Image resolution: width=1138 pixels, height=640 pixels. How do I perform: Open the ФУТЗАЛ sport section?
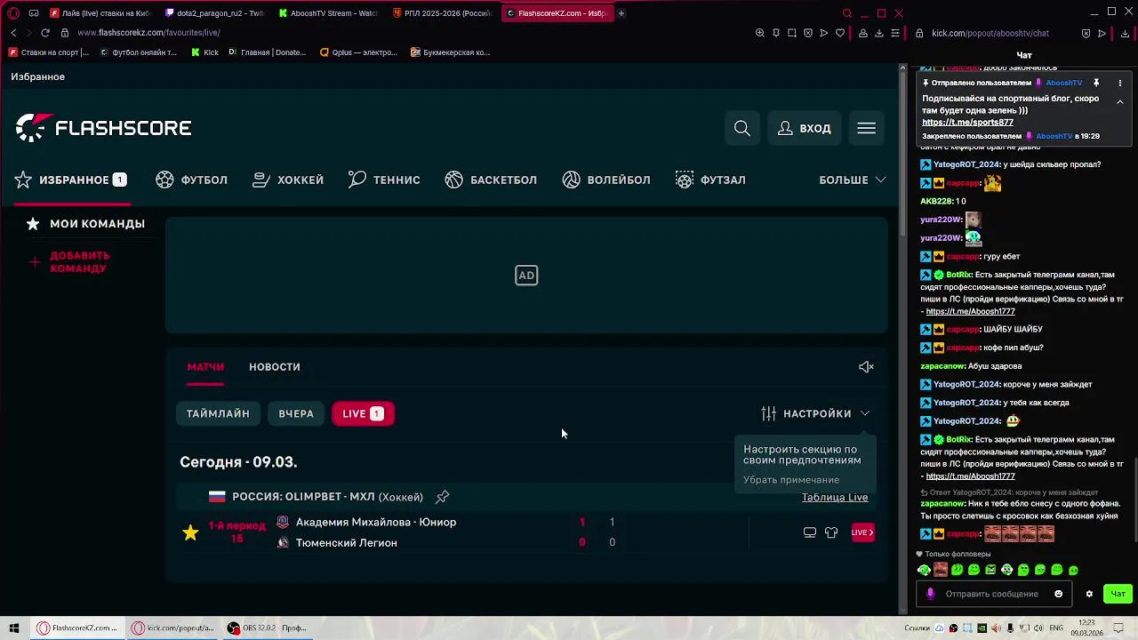(x=710, y=180)
